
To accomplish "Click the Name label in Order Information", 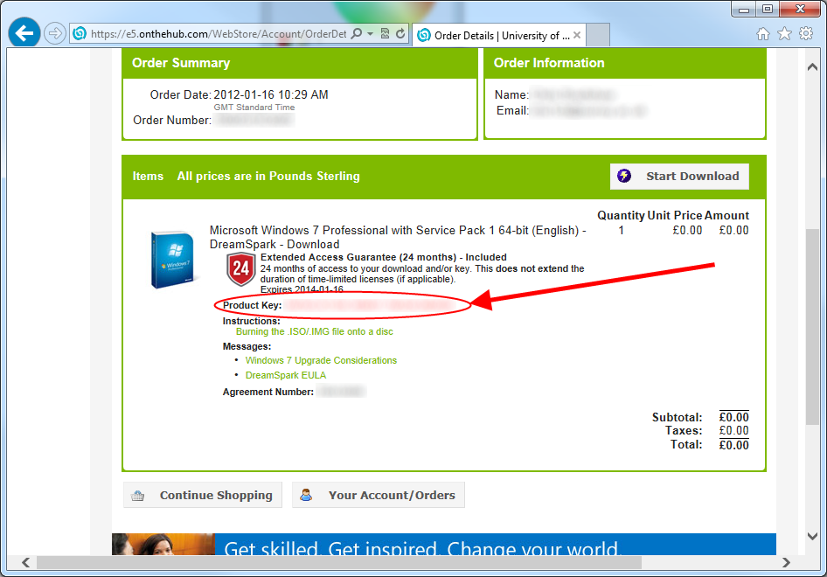I will [x=511, y=95].
